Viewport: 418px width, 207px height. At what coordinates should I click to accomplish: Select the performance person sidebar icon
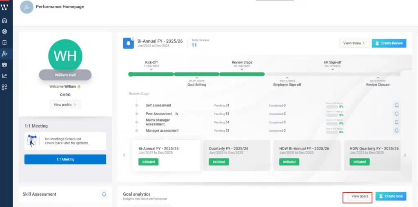[4, 54]
